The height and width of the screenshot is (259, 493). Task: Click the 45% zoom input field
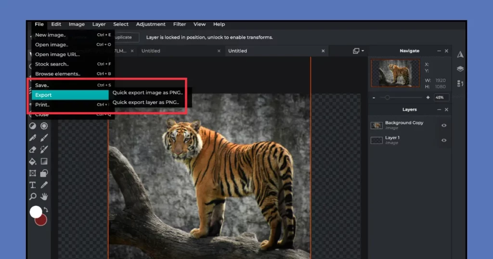click(441, 98)
